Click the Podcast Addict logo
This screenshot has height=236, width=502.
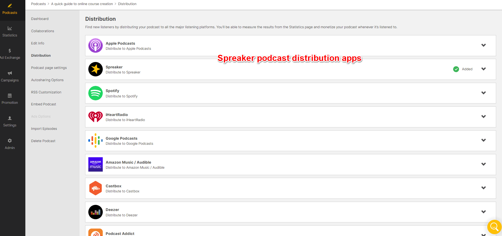[x=96, y=233]
